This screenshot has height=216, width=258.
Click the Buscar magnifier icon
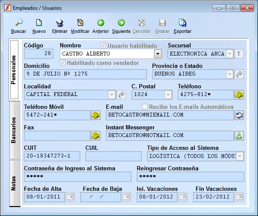(x=18, y=23)
